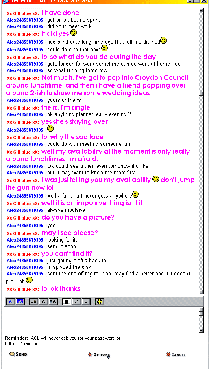Screen dimensions: 209x369
Task: Toggle underline formatting
Action: [86, 301]
